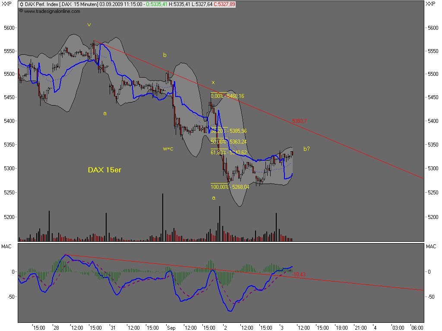442x331 pixels.
Task: Select the yellow DAX 15er annotation
Action: click(x=104, y=170)
